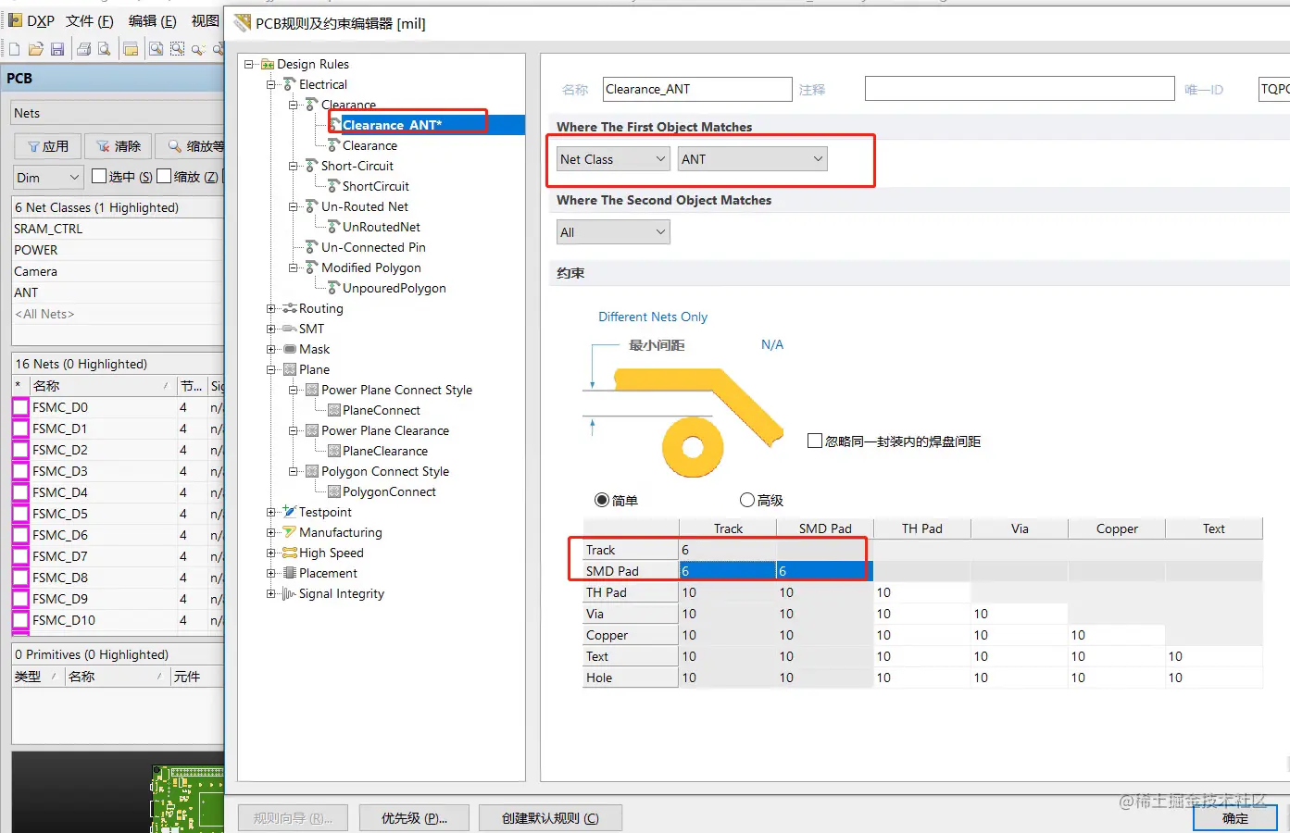
Task: Click 创建默认规则 (C) button
Action: 550,818
